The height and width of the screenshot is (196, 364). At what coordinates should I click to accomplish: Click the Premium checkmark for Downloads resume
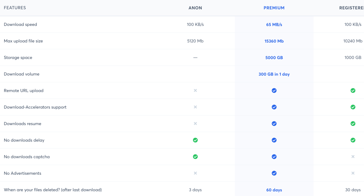[274, 124]
